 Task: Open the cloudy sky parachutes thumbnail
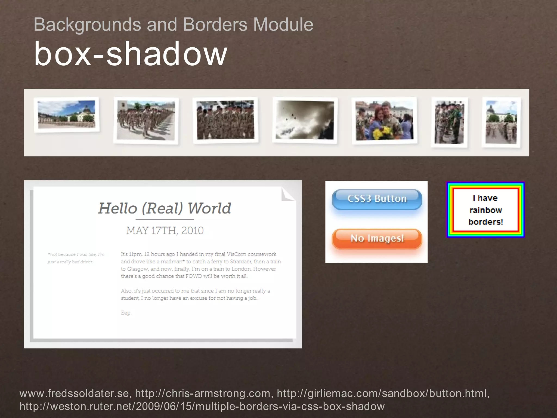[x=305, y=120]
